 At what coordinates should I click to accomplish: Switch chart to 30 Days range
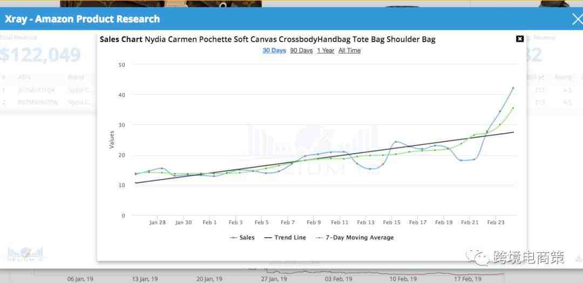coord(274,51)
